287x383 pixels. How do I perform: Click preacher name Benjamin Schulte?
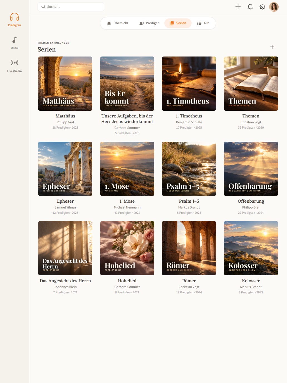pyautogui.click(x=189, y=122)
